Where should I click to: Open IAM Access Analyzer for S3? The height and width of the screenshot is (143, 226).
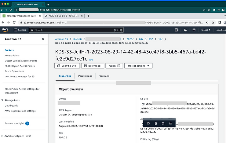point(20,76)
